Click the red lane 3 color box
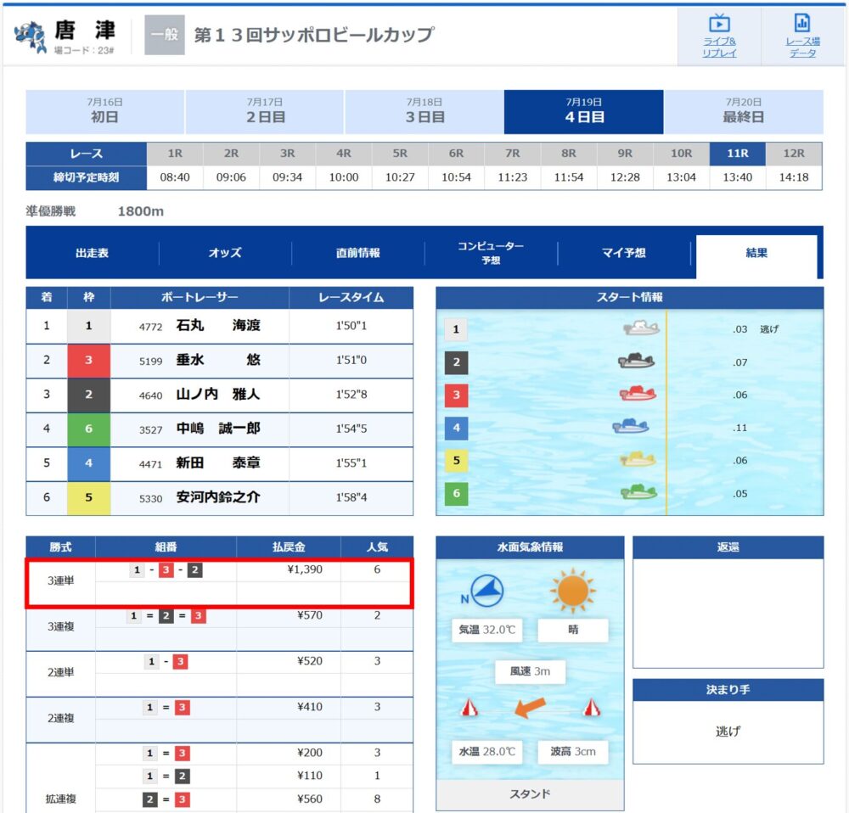Image resolution: width=849 pixels, height=813 pixels. click(89, 360)
